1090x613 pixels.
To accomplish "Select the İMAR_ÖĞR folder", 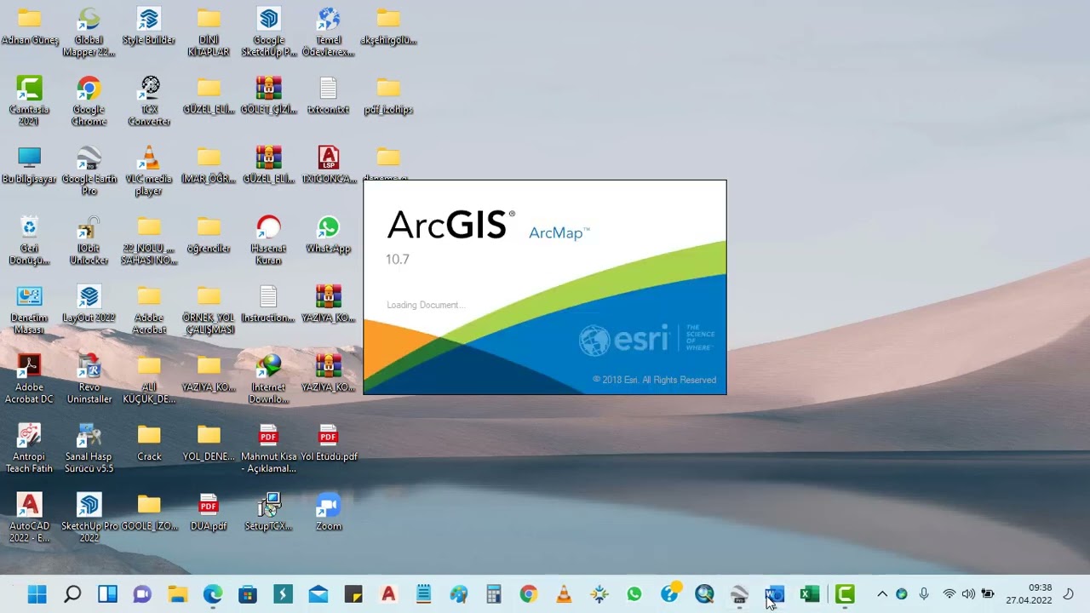I will [209, 165].
